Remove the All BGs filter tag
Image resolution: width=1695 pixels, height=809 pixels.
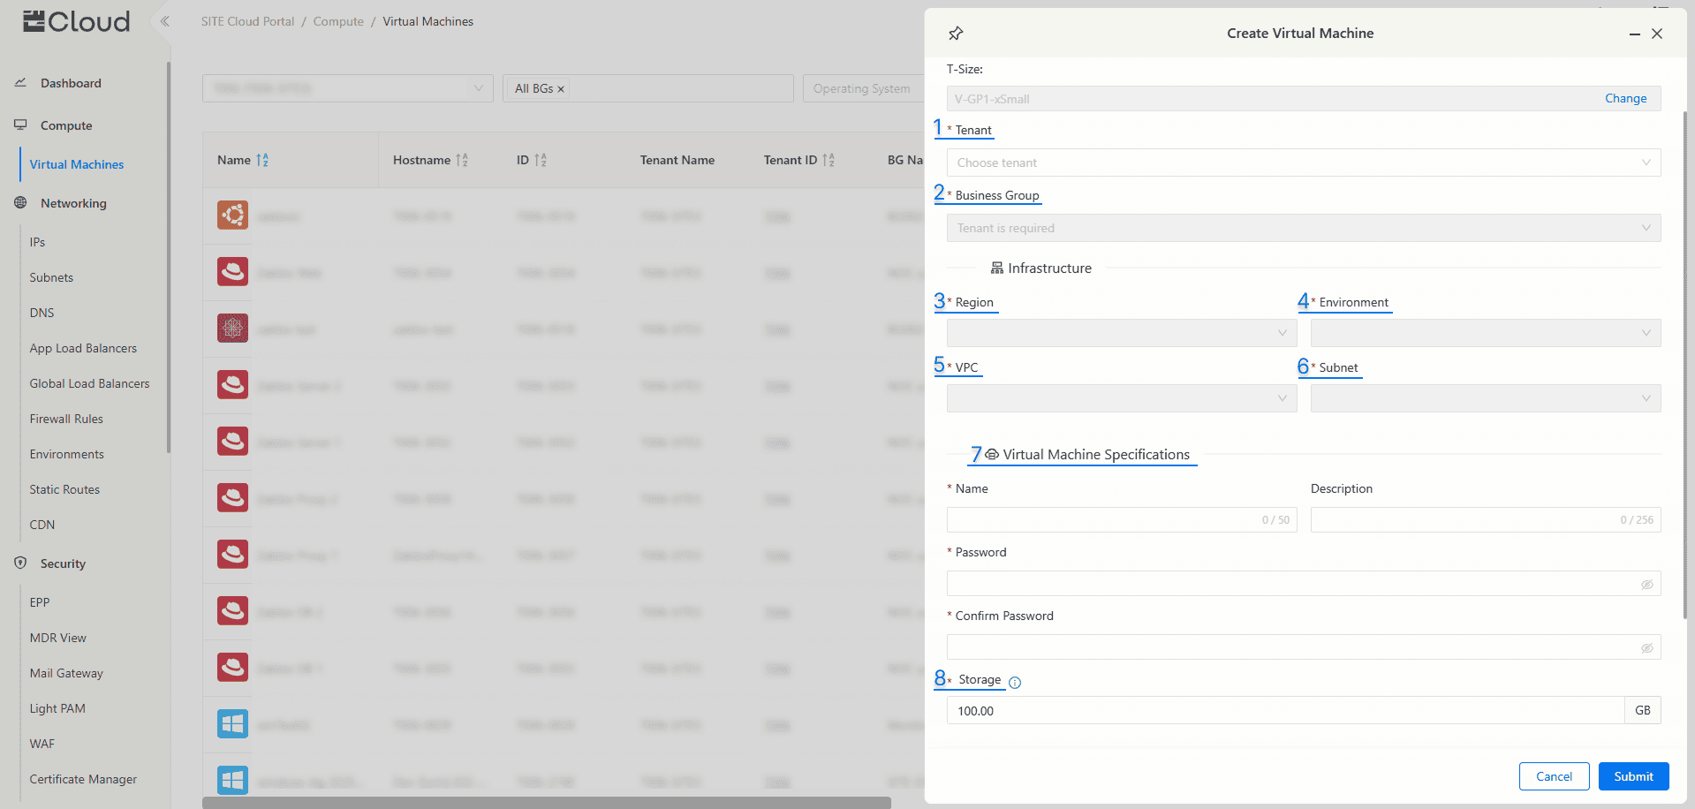click(561, 89)
